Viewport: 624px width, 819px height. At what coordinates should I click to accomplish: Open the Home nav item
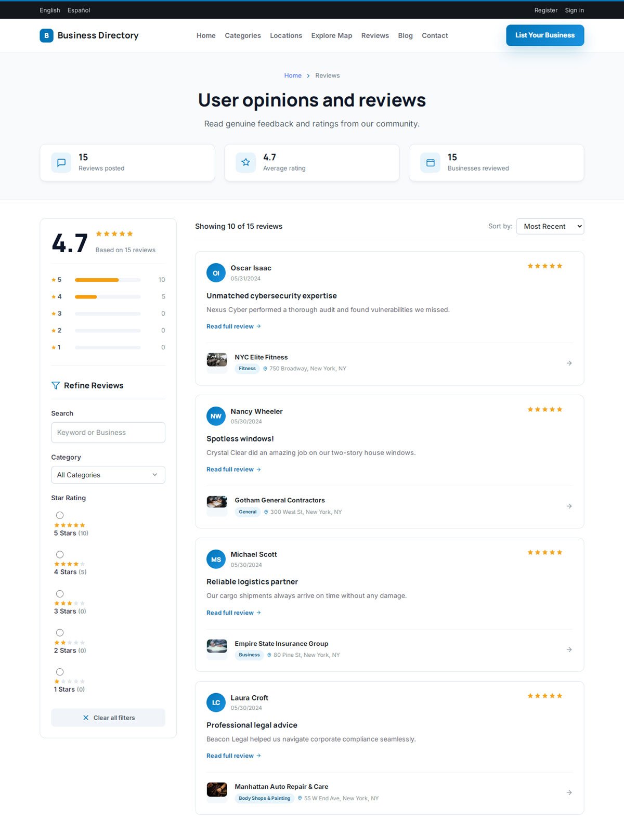tap(206, 35)
